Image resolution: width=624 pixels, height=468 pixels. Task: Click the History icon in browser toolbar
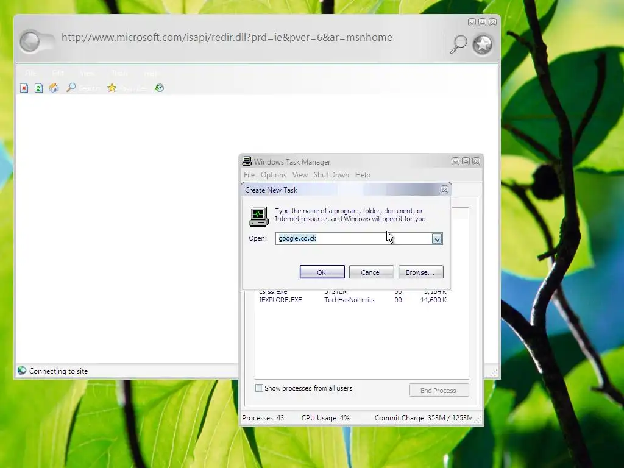click(x=159, y=88)
